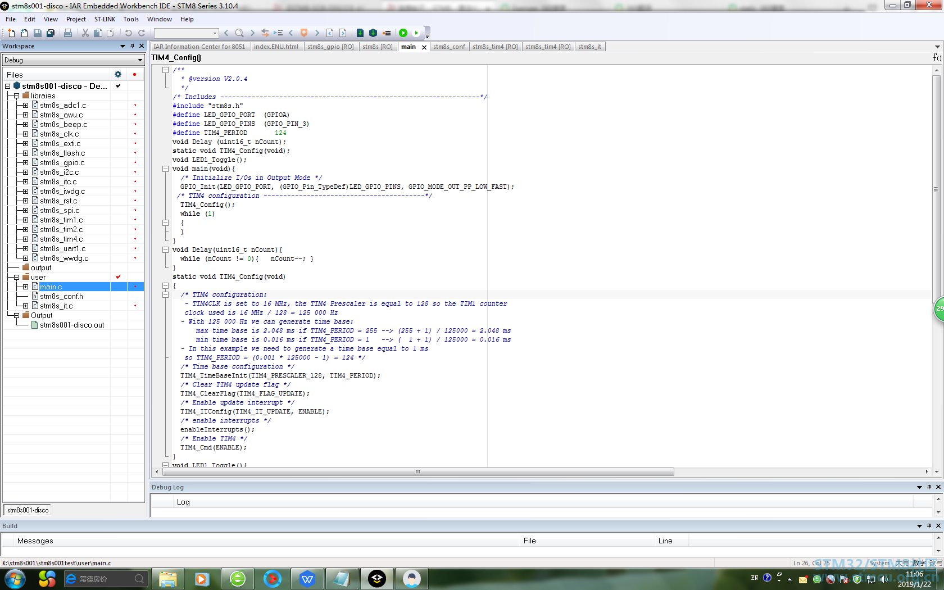The width and height of the screenshot is (944, 590).
Task: Open the function list f() button
Action: pyautogui.click(x=937, y=57)
